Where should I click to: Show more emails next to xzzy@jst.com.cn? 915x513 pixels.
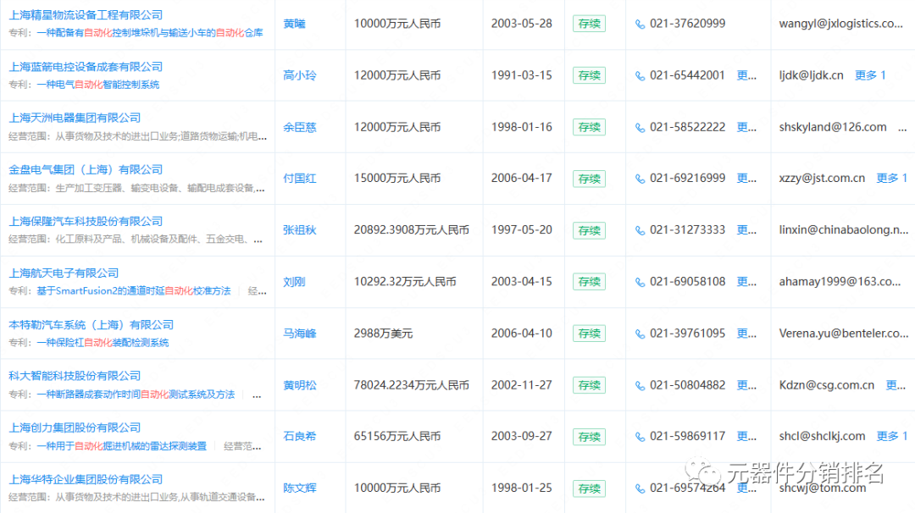coord(891,179)
